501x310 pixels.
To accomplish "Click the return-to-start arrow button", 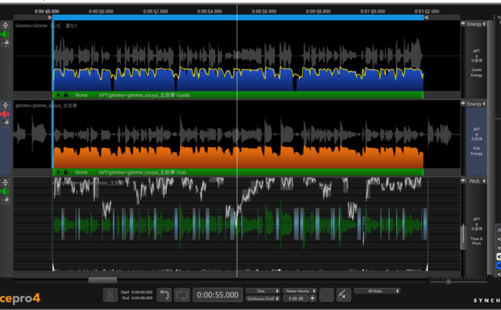I will tap(164, 294).
